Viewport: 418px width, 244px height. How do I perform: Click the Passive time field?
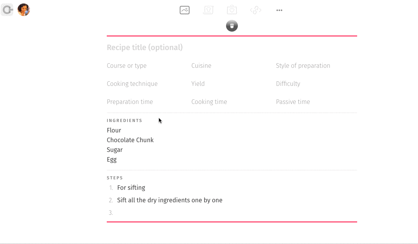click(x=316, y=102)
